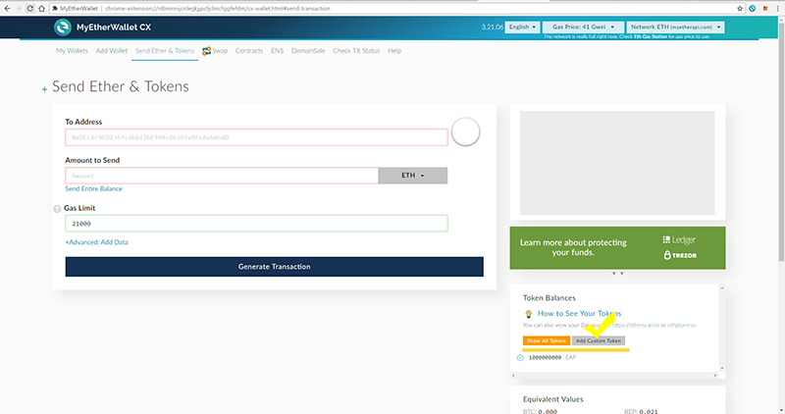Click the gray placeholder panel on right
785x414 pixels.
pos(617,163)
